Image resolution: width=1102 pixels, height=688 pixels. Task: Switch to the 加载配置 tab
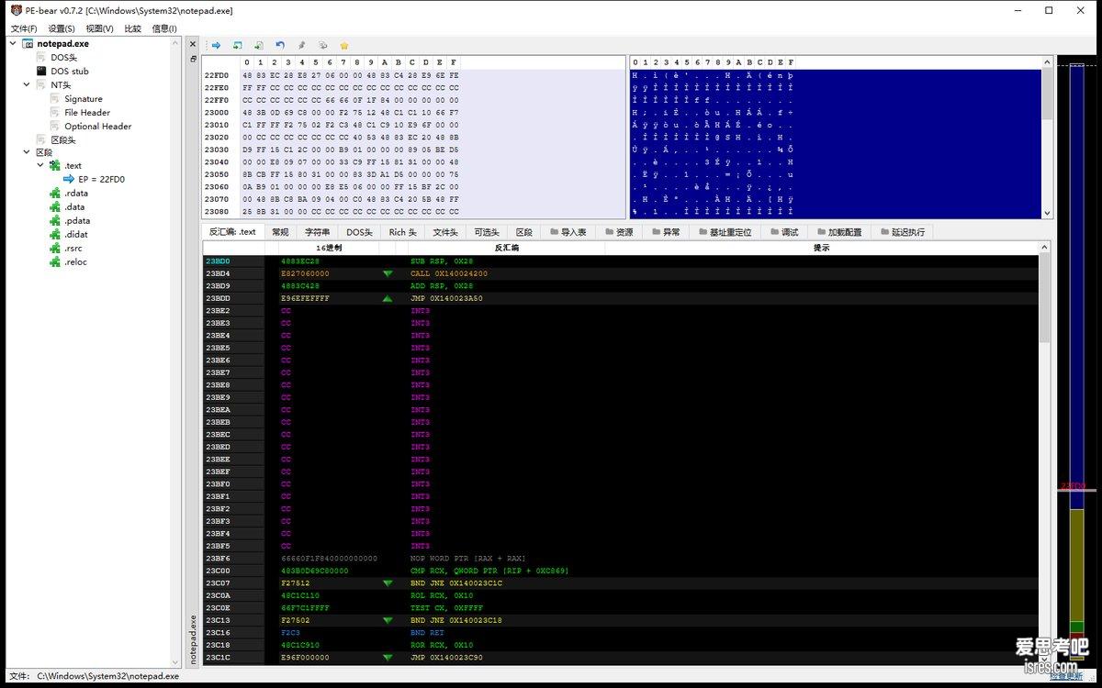[838, 232]
